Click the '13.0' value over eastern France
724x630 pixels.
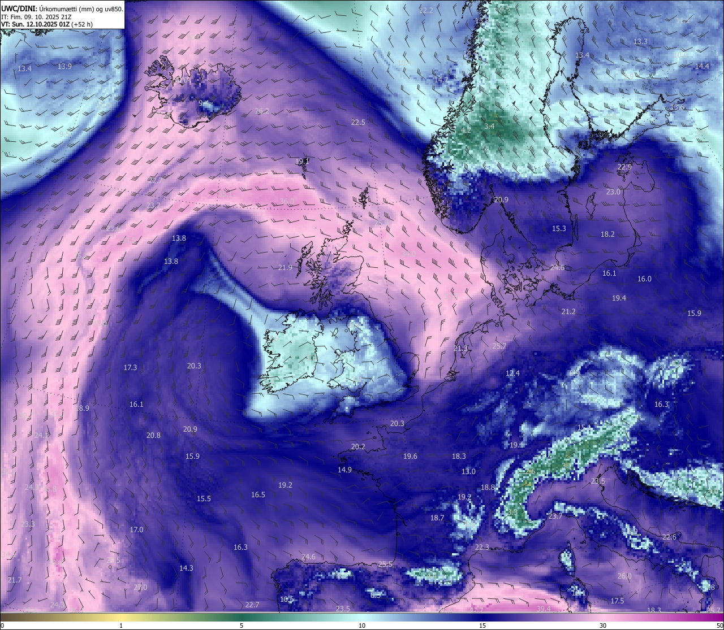click(468, 471)
